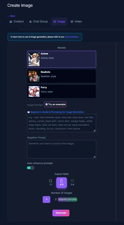Select the Realistic model thumbnail
Image resolution: width=124 pixels, height=225 pixels.
pyautogui.click(x=34, y=76)
